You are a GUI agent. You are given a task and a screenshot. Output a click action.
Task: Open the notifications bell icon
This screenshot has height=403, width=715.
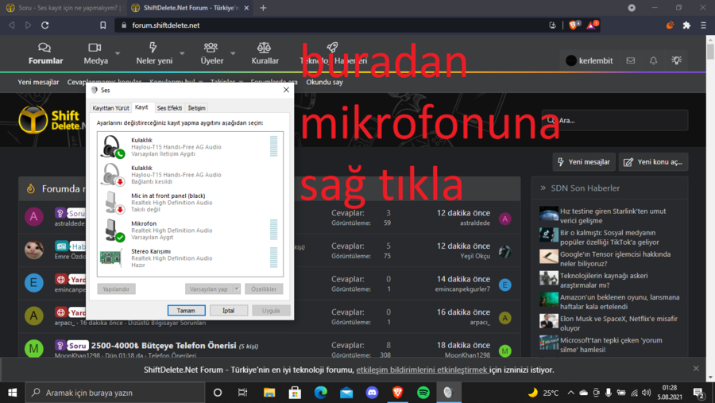coord(653,60)
